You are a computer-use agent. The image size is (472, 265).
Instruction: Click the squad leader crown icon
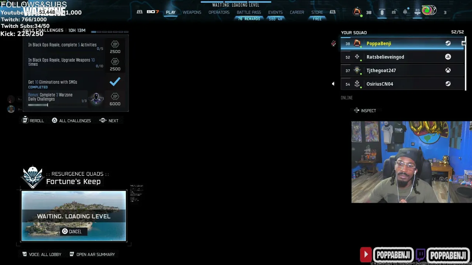point(464,43)
